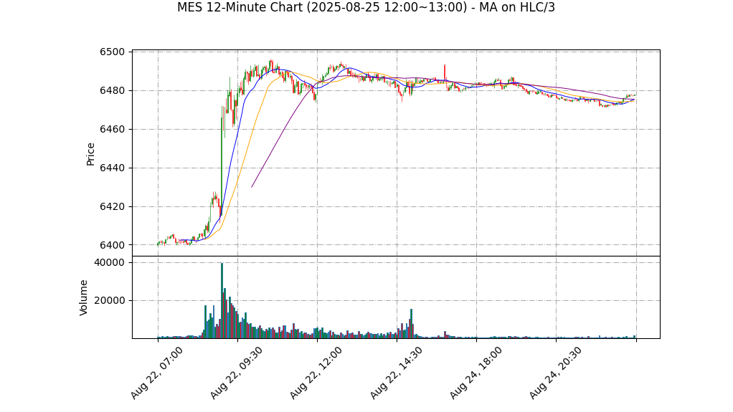Select the 6500 price axis label

(112, 52)
